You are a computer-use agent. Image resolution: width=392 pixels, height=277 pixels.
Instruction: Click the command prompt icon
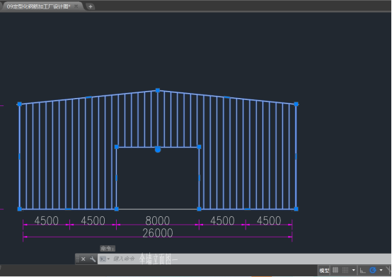click(103, 259)
